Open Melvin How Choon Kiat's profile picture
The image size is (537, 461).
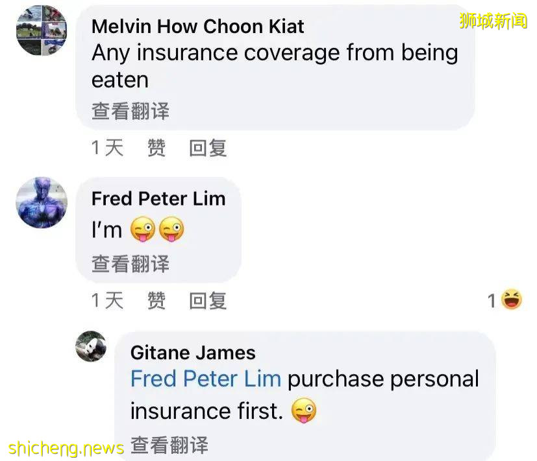[42, 30]
